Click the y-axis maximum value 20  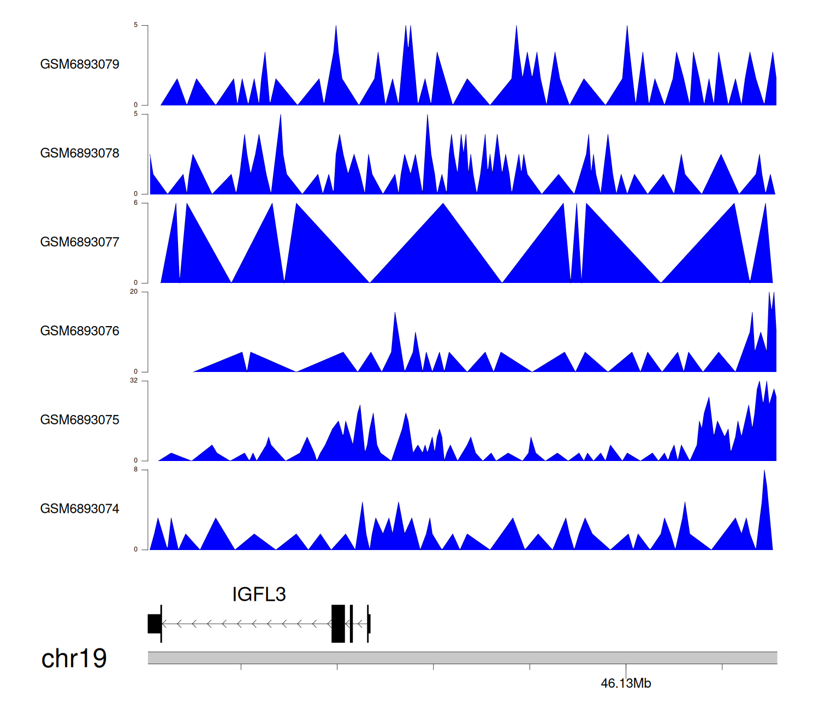click(134, 292)
